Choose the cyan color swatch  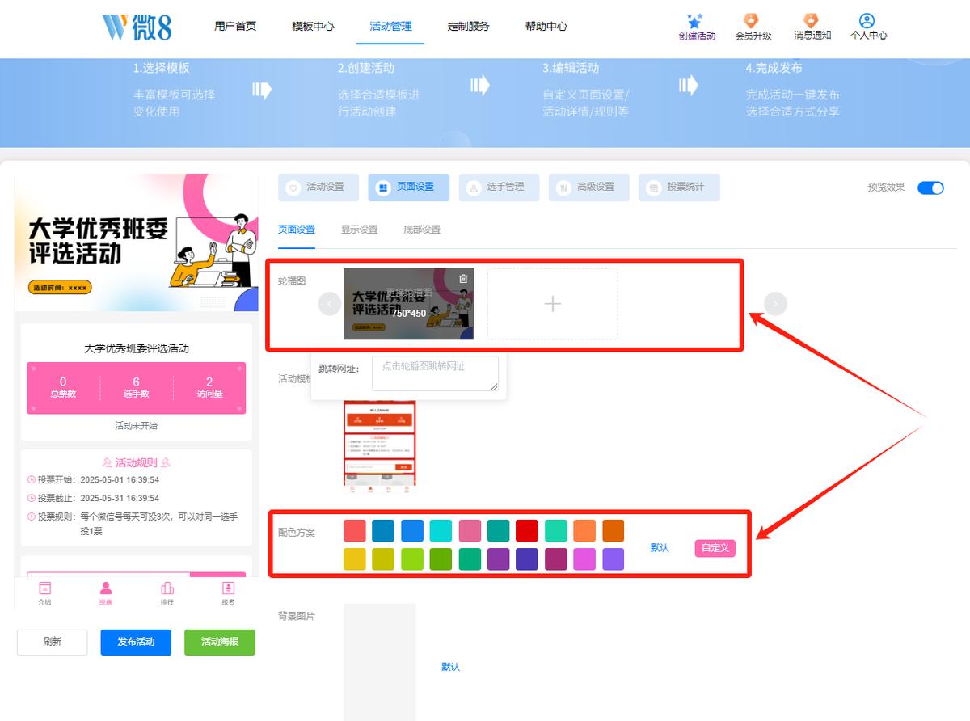(x=441, y=530)
